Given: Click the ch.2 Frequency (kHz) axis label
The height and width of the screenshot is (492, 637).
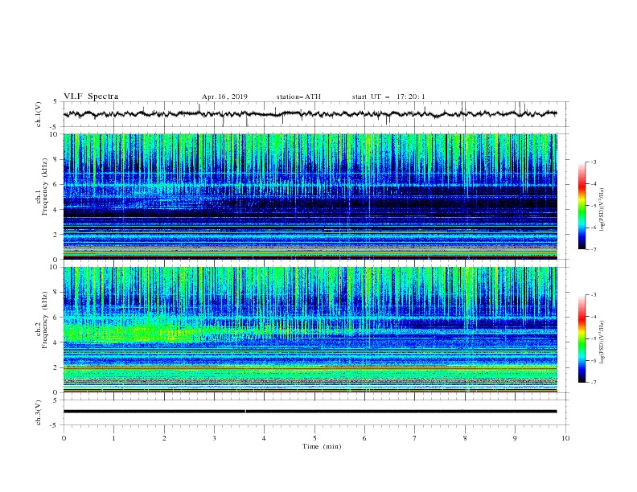Looking at the screenshot, I should click(x=42, y=320).
